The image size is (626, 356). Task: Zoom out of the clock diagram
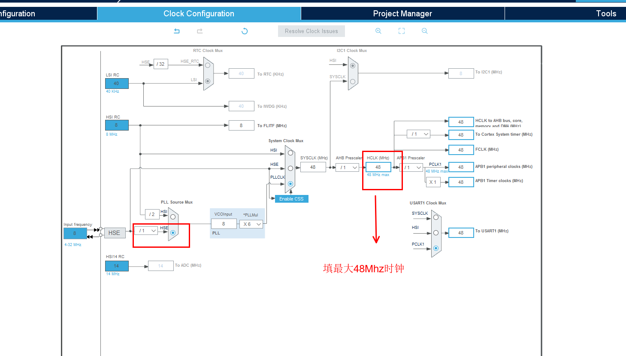tap(425, 31)
